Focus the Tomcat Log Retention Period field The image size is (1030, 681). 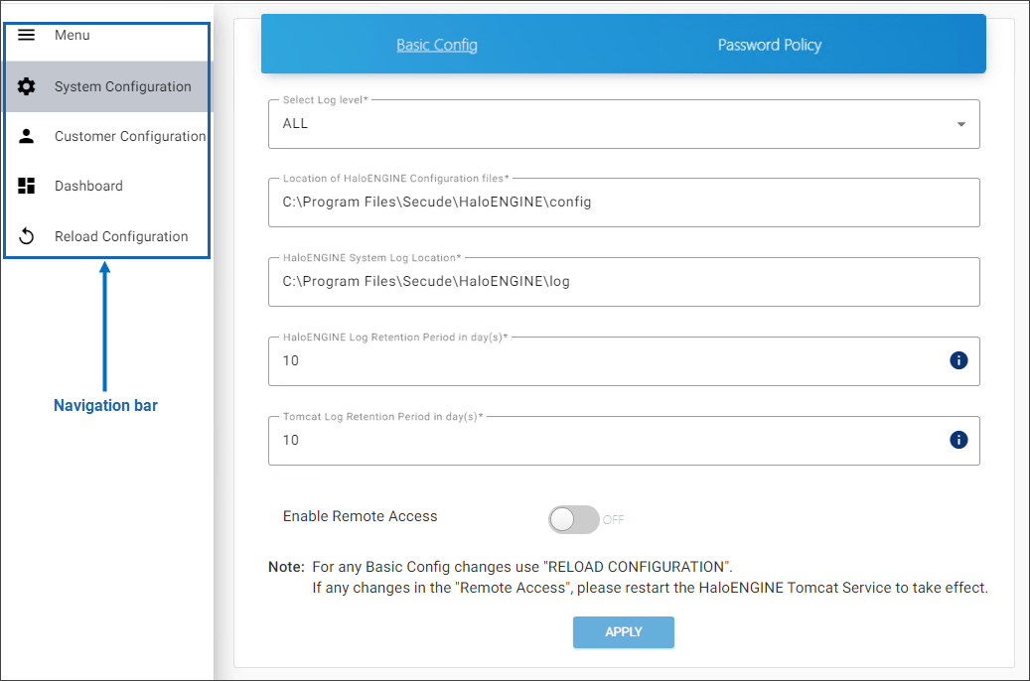coord(606,441)
